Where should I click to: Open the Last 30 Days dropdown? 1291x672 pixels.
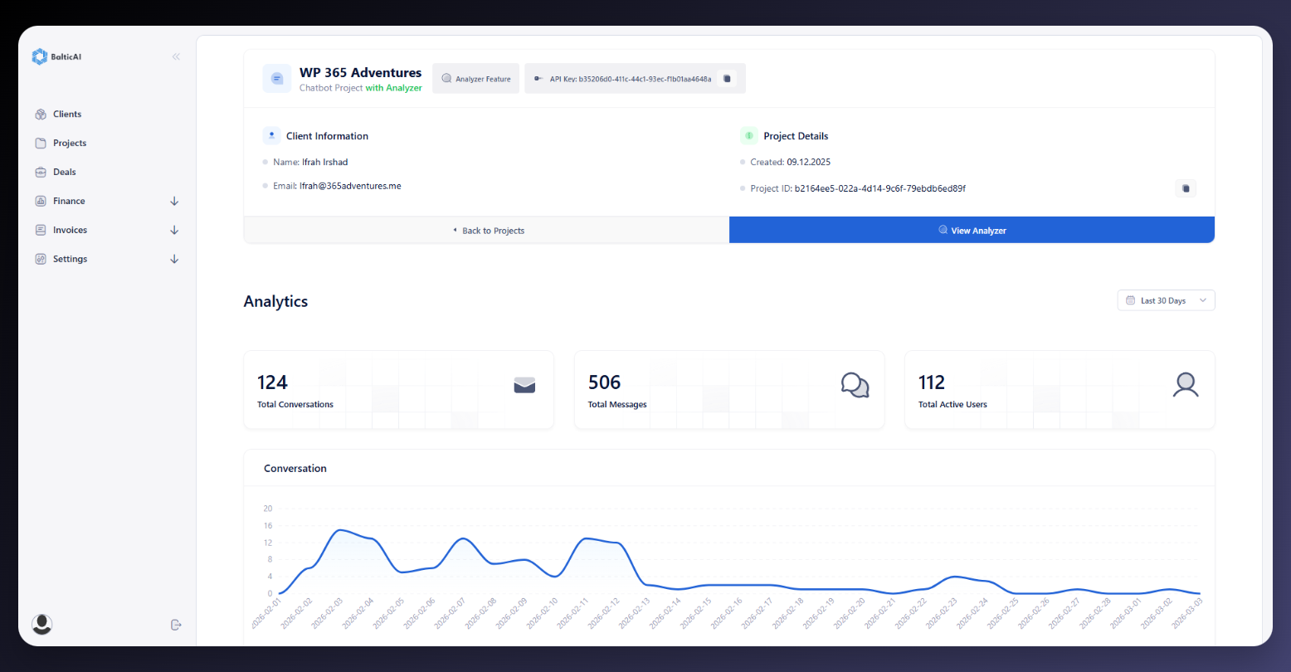coord(1166,300)
